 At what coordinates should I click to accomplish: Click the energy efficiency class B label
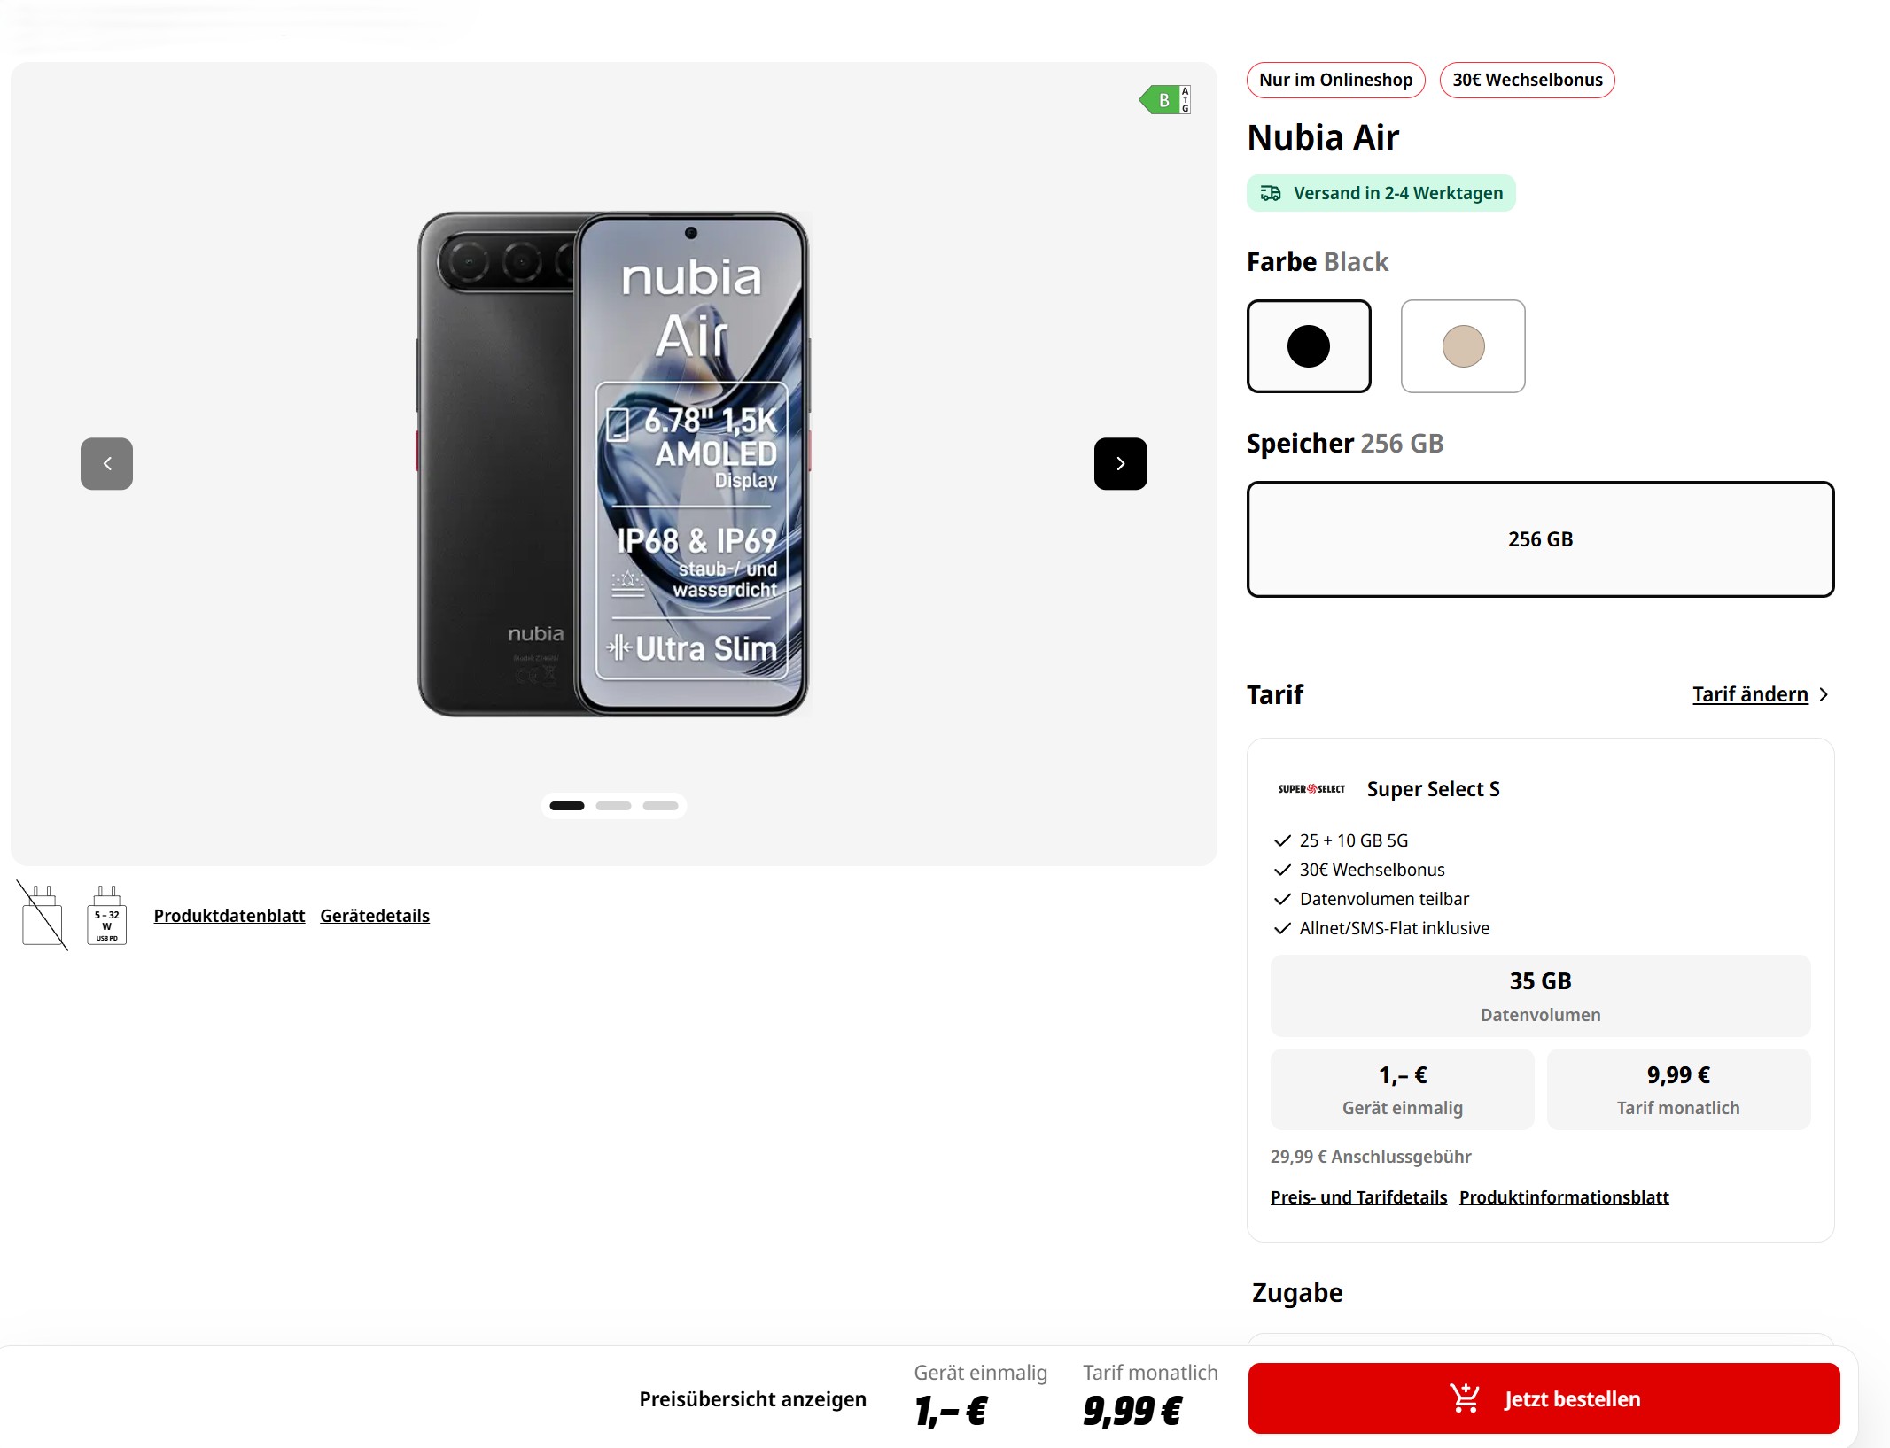[1164, 100]
